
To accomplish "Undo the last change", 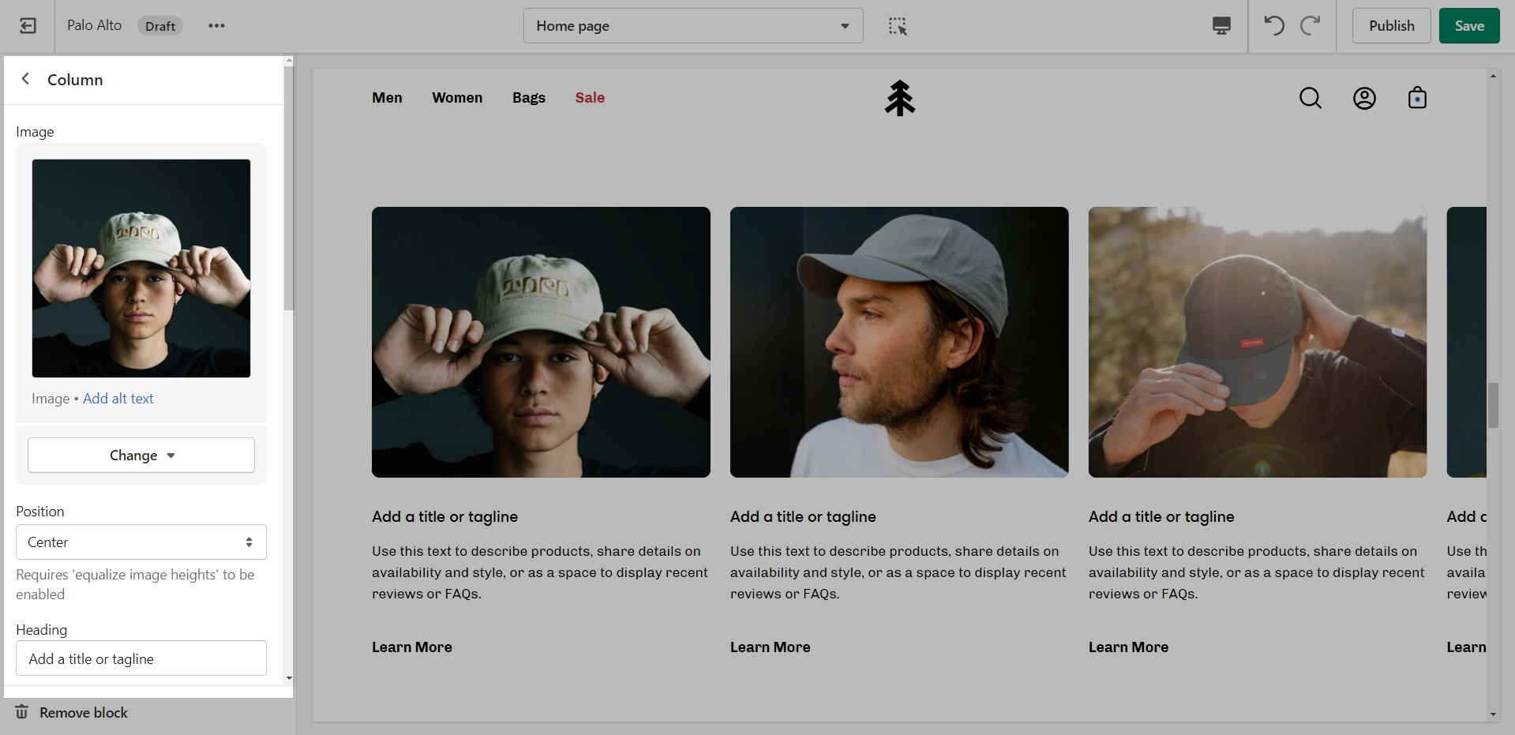I will click(1273, 26).
